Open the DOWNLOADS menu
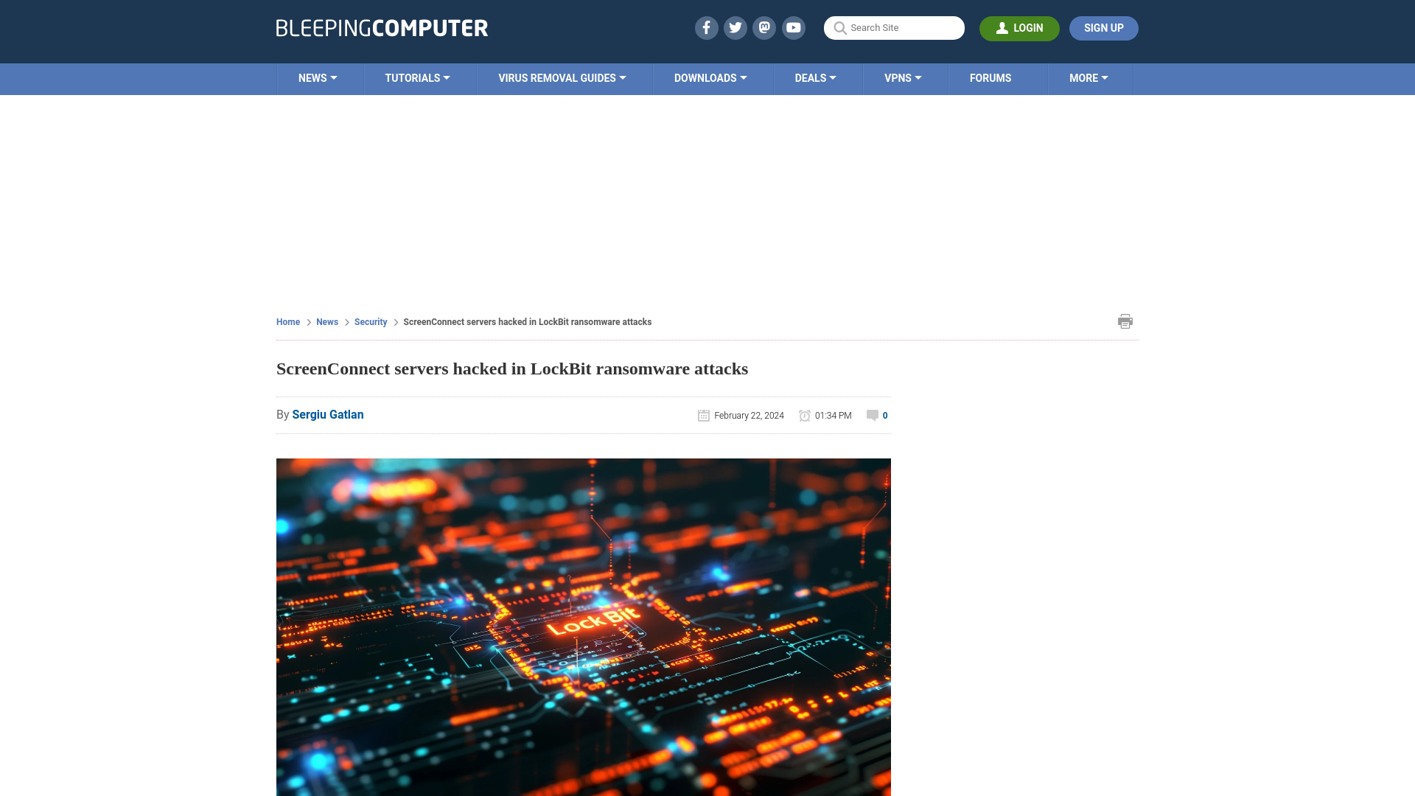The width and height of the screenshot is (1415, 796). point(710,77)
